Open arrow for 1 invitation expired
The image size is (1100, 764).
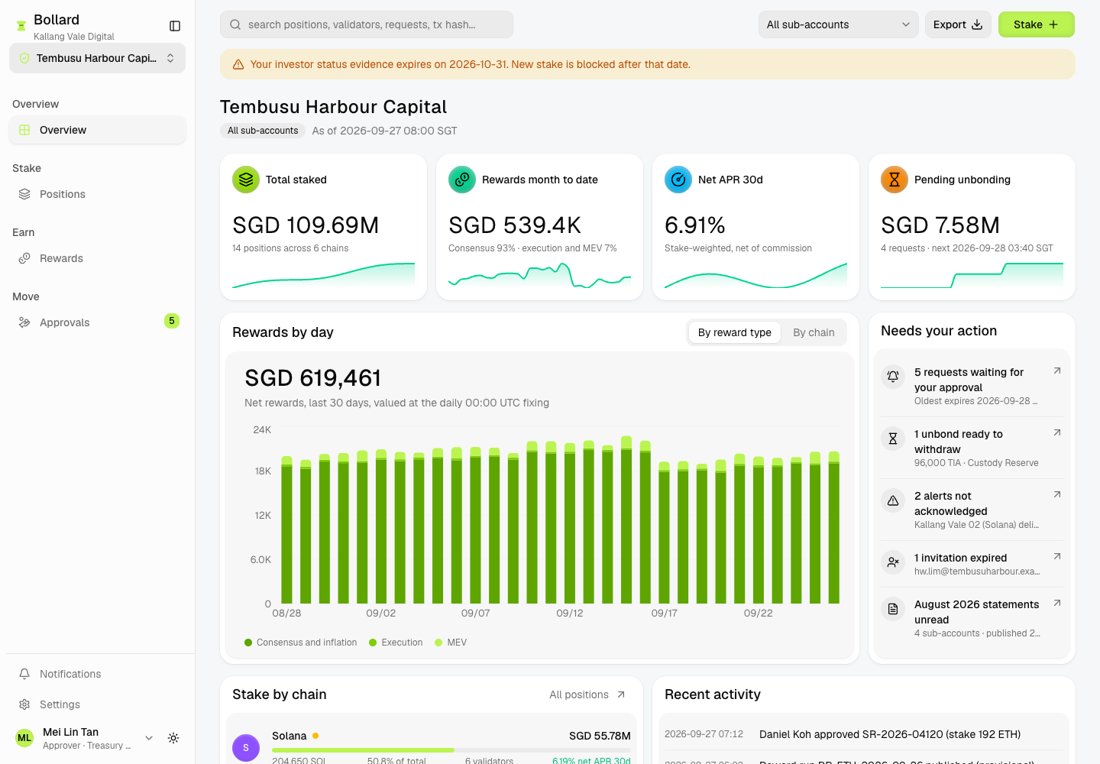click(1057, 556)
